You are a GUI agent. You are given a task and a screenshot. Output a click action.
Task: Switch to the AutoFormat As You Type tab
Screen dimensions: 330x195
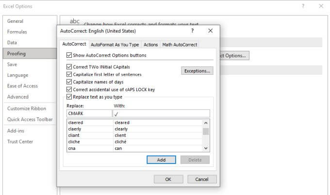tap(115, 45)
